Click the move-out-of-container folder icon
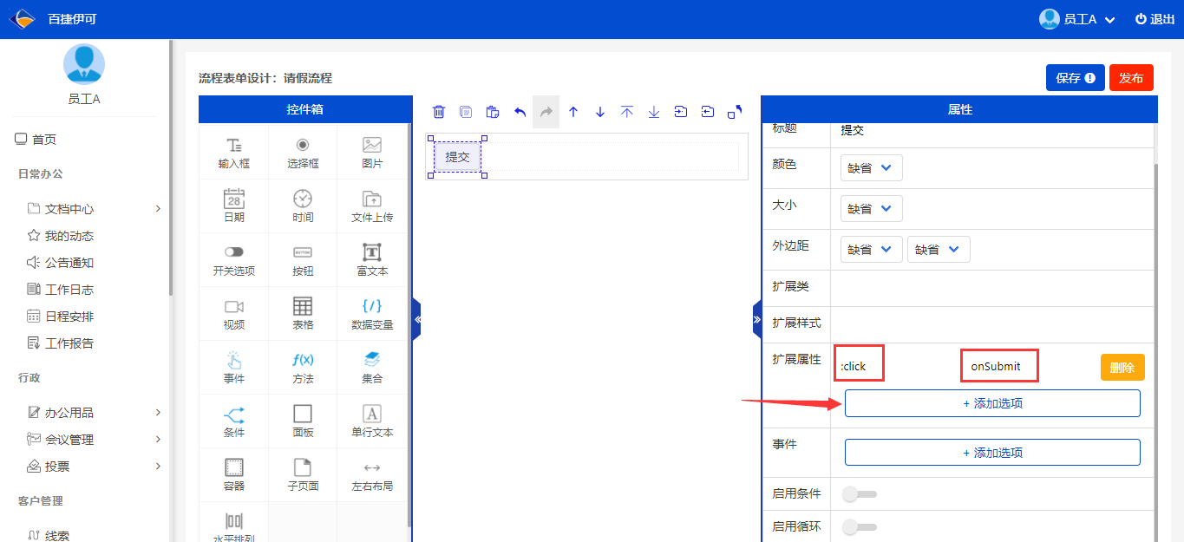The image size is (1184, 542). [x=708, y=112]
